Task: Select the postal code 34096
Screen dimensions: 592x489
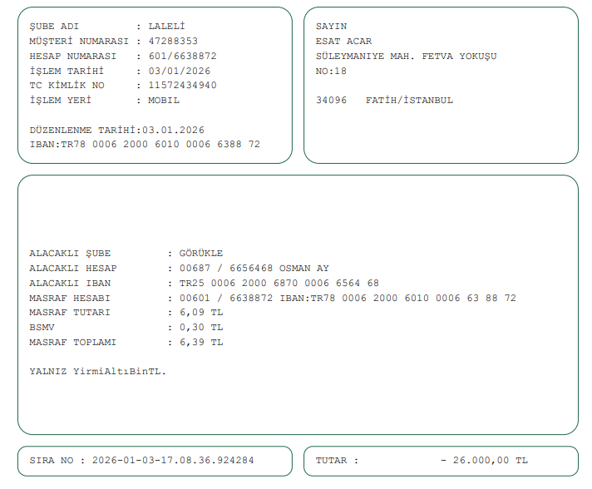Action: [x=331, y=100]
